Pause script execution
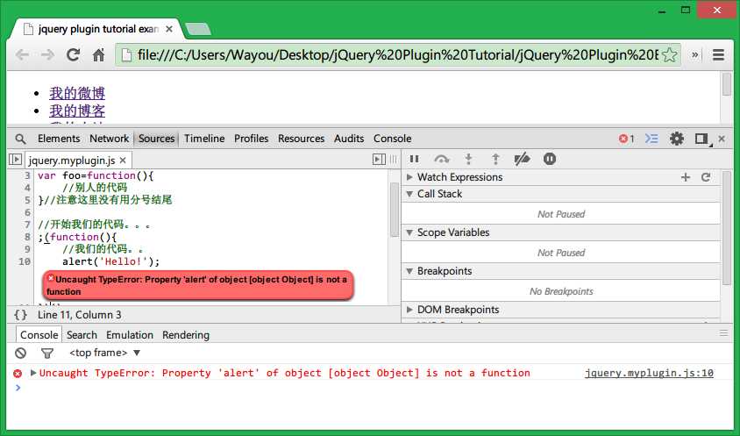Image resolution: width=740 pixels, height=436 pixels. tap(415, 159)
